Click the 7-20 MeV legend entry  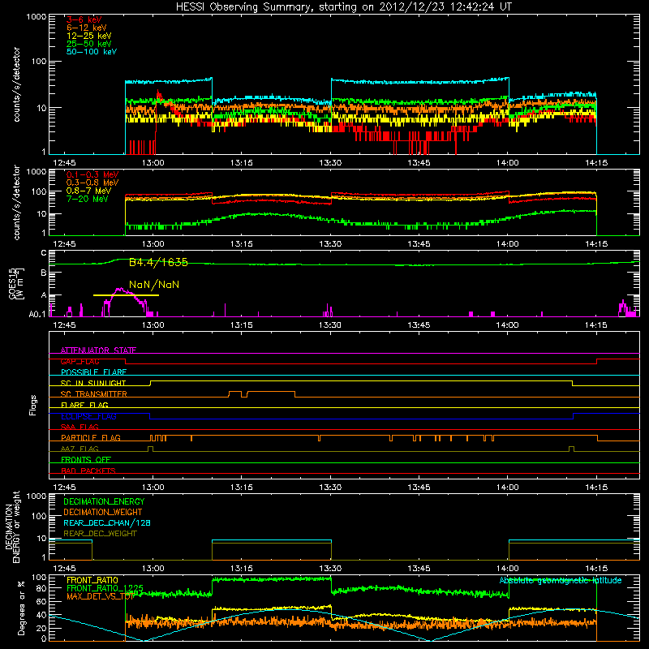click(88, 199)
